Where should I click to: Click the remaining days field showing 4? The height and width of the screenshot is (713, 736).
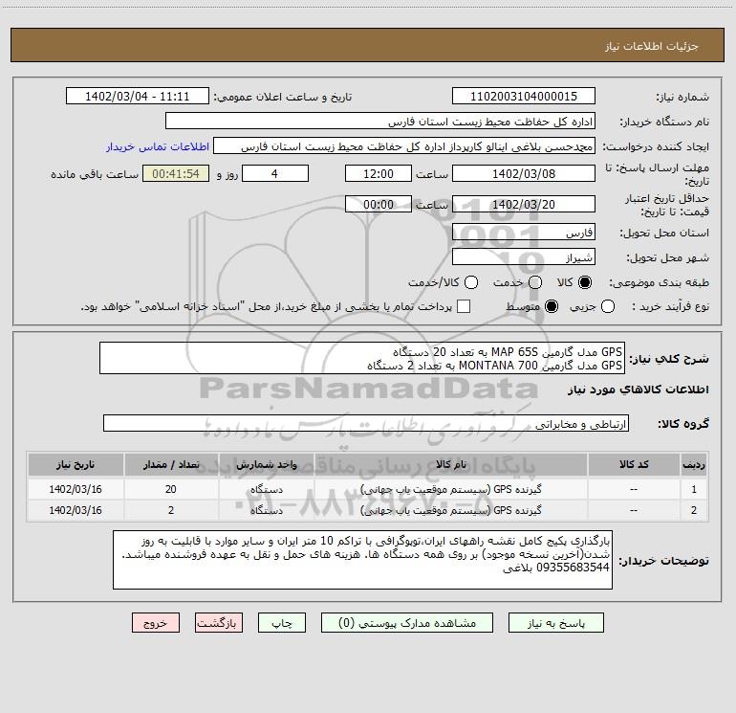pyautogui.click(x=275, y=173)
